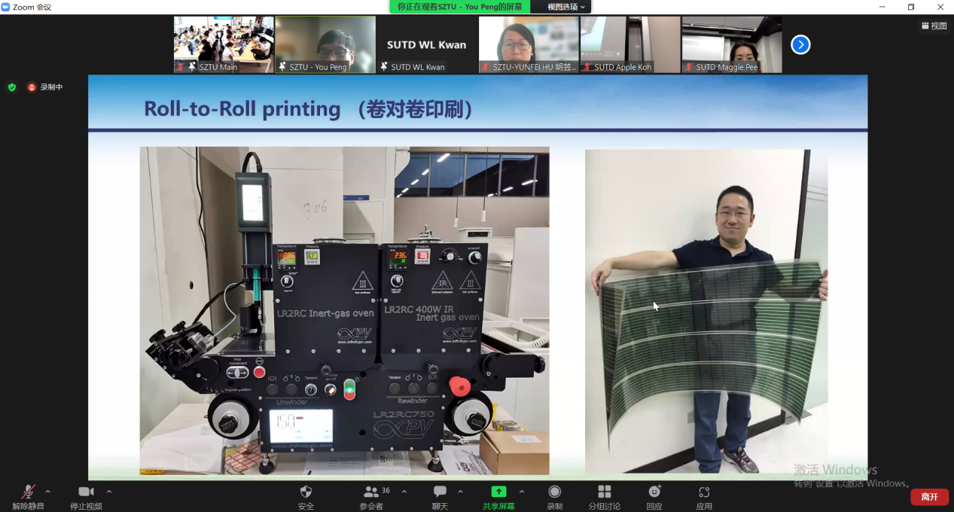
Task: Open the 参会者 participants panel
Action: [x=371, y=497]
